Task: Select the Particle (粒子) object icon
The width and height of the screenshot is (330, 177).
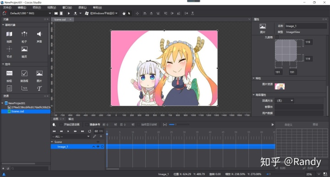Action: pos(24,34)
